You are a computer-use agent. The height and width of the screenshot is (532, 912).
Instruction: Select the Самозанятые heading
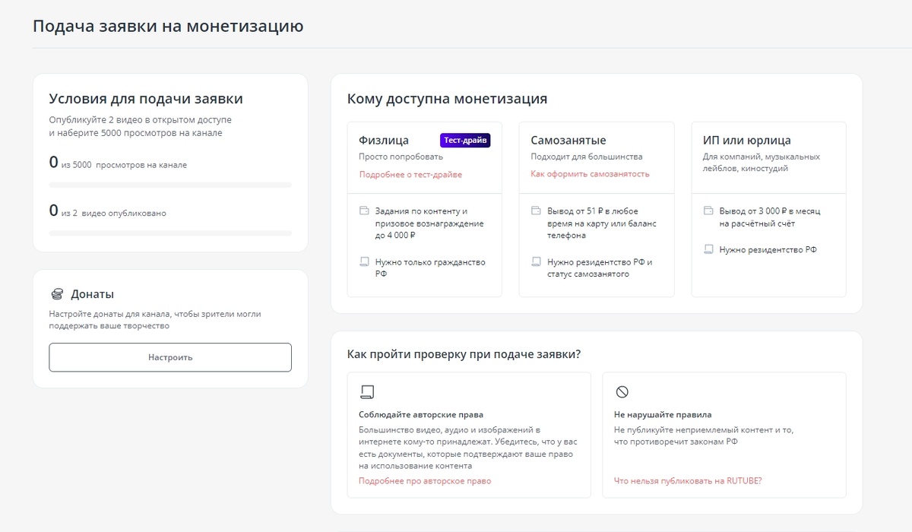click(568, 141)
